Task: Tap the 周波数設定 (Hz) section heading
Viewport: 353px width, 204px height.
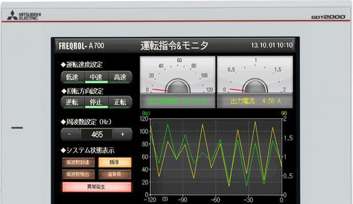Action: [86, 122]
